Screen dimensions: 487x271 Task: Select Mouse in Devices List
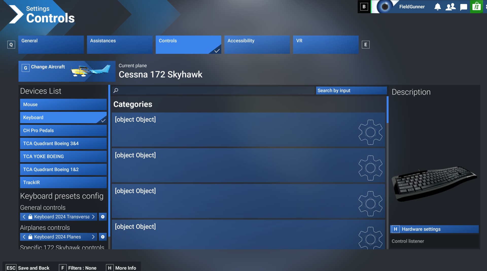tap(63, 105)
